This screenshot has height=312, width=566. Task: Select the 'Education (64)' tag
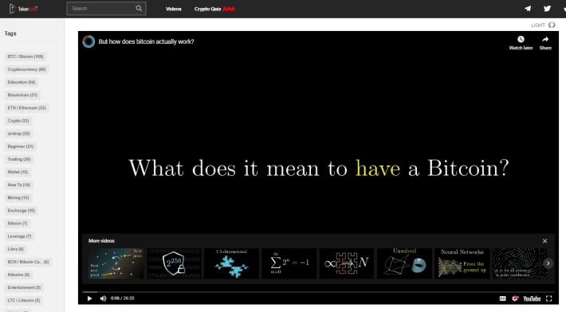click(x=22, y=82)
